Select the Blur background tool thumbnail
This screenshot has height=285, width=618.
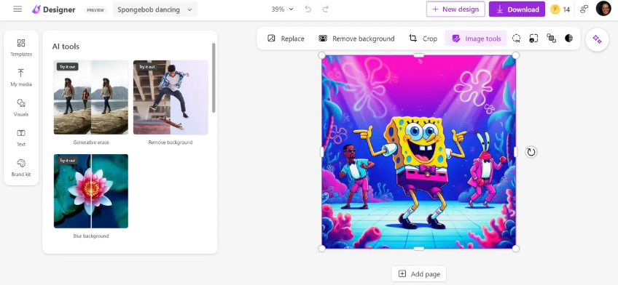point(91,191)
